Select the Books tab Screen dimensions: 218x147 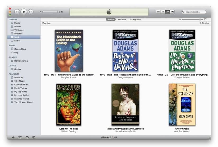[111, 19]
